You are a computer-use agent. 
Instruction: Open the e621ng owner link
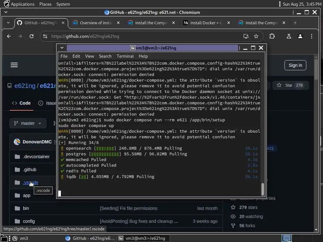pyautogui.click(x=25, y=86)
